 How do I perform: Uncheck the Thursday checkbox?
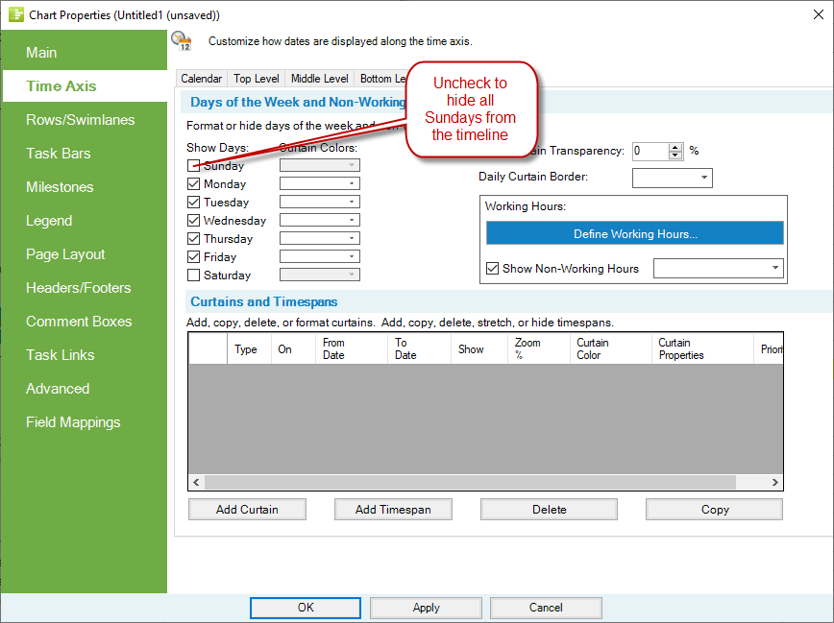click(x=194, y=239)
